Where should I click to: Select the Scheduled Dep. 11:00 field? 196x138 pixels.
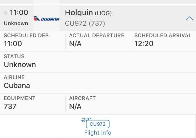[x=13, y=43]
